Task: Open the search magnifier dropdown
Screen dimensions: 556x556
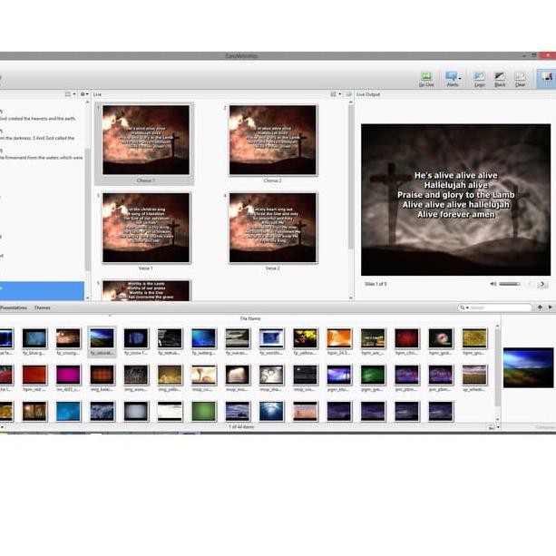Action: click(x=463, y=307)
